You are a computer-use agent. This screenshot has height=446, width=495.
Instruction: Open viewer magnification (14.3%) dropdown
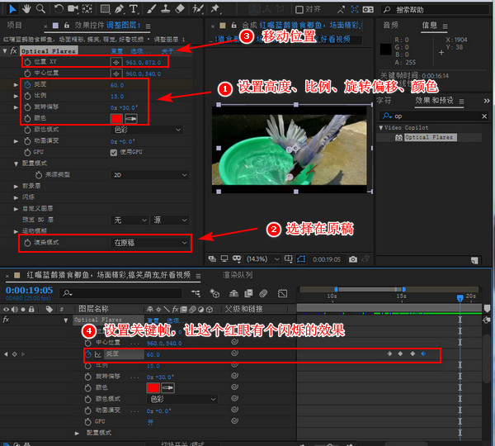262,259
